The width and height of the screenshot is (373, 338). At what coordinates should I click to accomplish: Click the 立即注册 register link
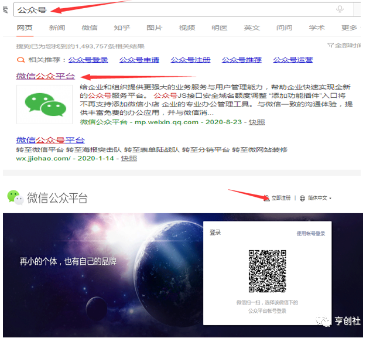281,198
